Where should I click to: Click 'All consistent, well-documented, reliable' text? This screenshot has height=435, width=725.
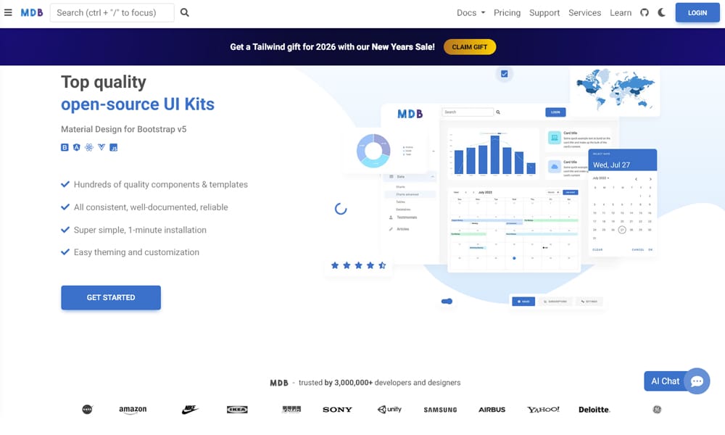point(151,207)
